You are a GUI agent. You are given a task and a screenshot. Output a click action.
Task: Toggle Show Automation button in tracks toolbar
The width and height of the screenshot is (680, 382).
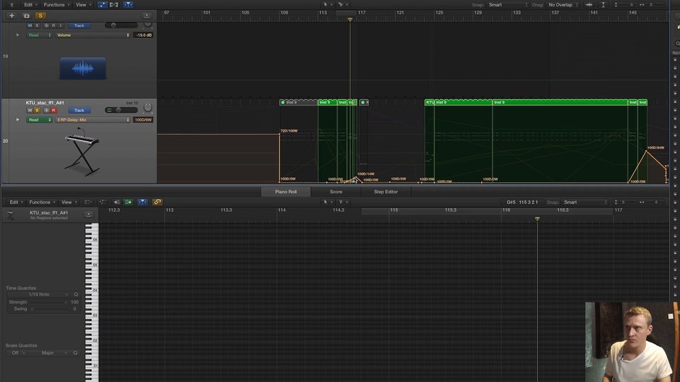tap(102, 5)
